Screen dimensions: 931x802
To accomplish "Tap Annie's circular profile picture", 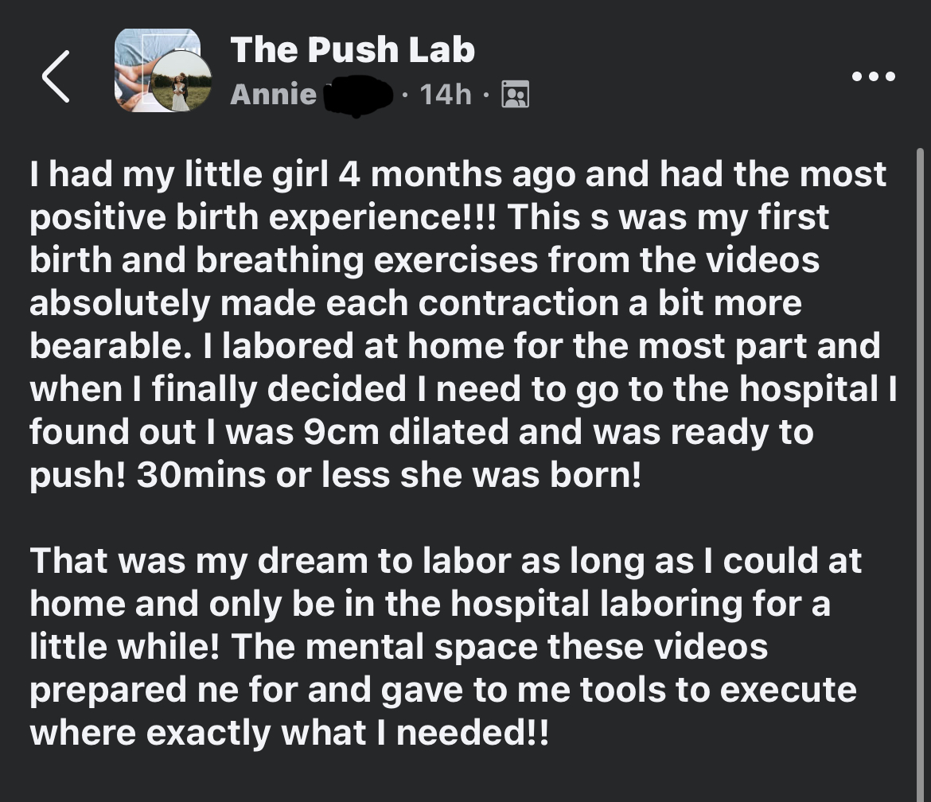I will [x=182, y=82].
